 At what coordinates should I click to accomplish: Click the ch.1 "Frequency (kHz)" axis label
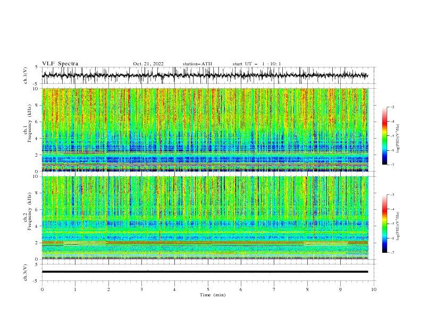pos(29,123)
